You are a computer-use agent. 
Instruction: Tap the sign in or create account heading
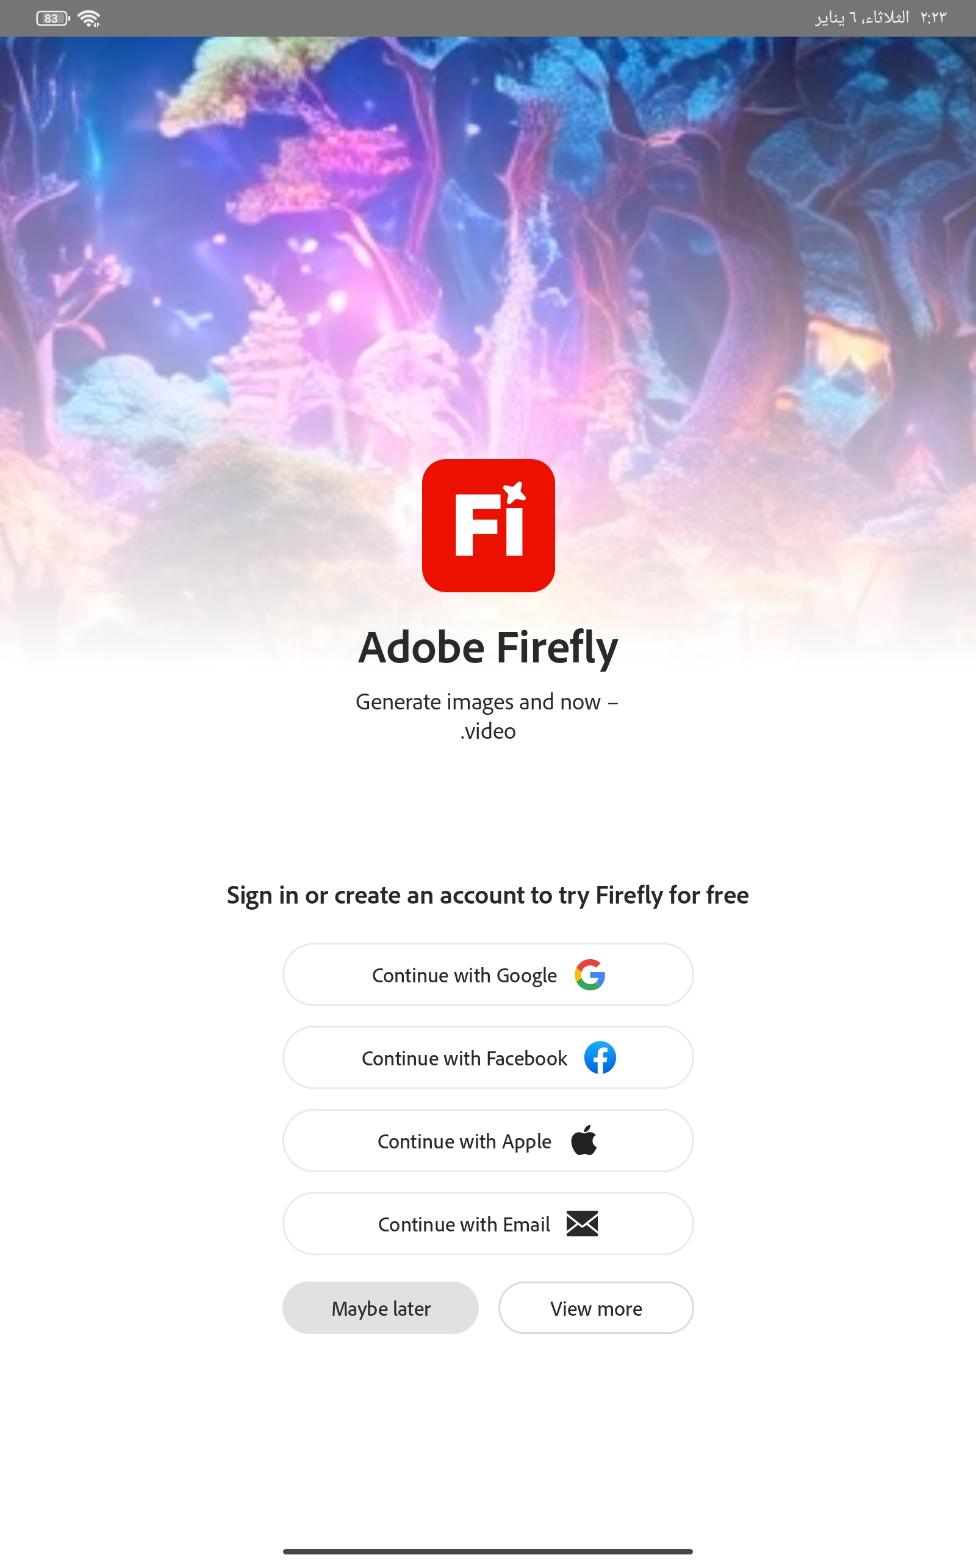(488, 896)
